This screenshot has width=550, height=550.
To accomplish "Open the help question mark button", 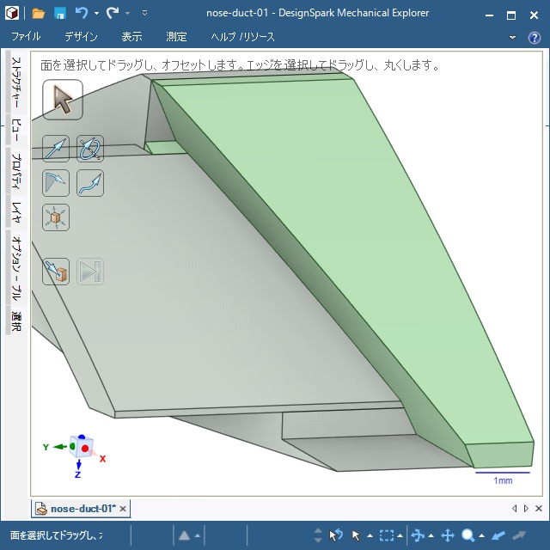I will click(534, 38).
